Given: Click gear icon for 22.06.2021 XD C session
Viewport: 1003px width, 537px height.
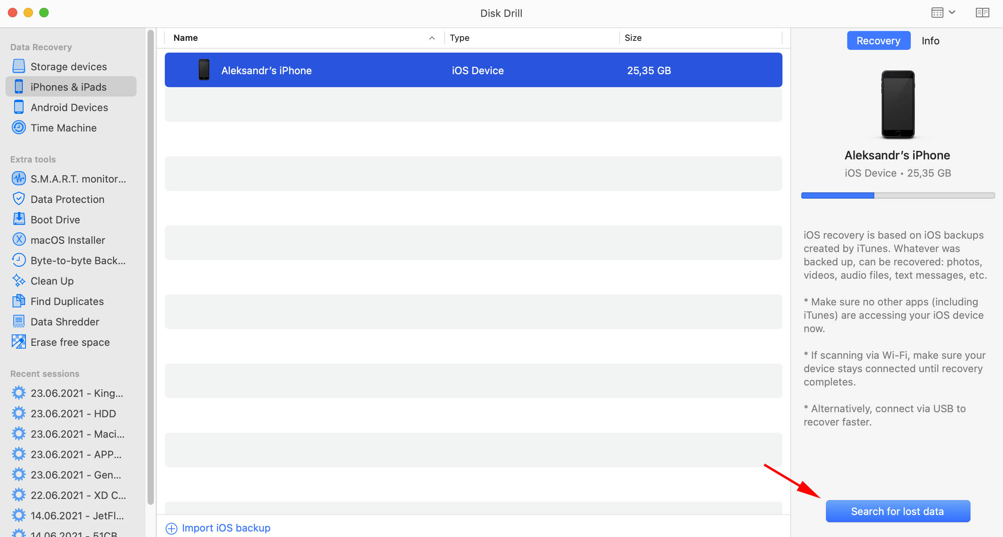Looking at the screenshot, I should [19, 495].
